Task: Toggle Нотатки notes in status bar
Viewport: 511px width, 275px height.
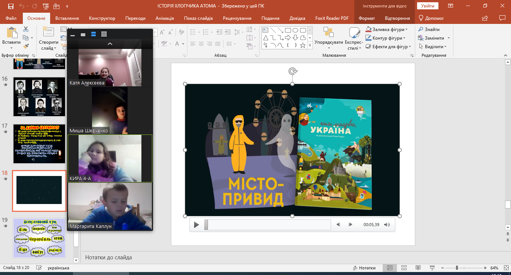Action: click(x=364, y=268)
